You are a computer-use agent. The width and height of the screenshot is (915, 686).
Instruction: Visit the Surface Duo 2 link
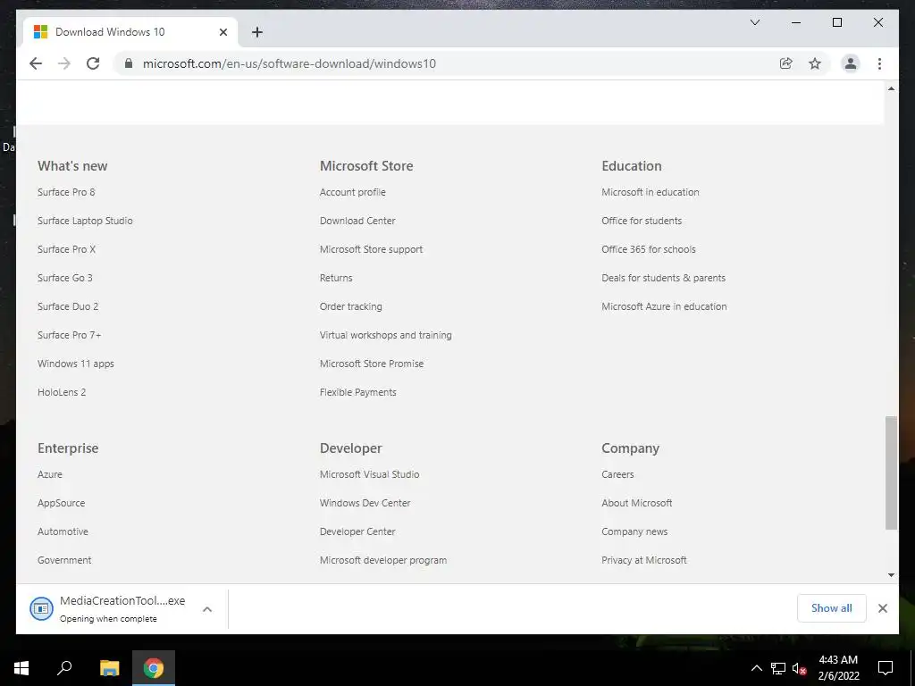(x=68, y=306)
